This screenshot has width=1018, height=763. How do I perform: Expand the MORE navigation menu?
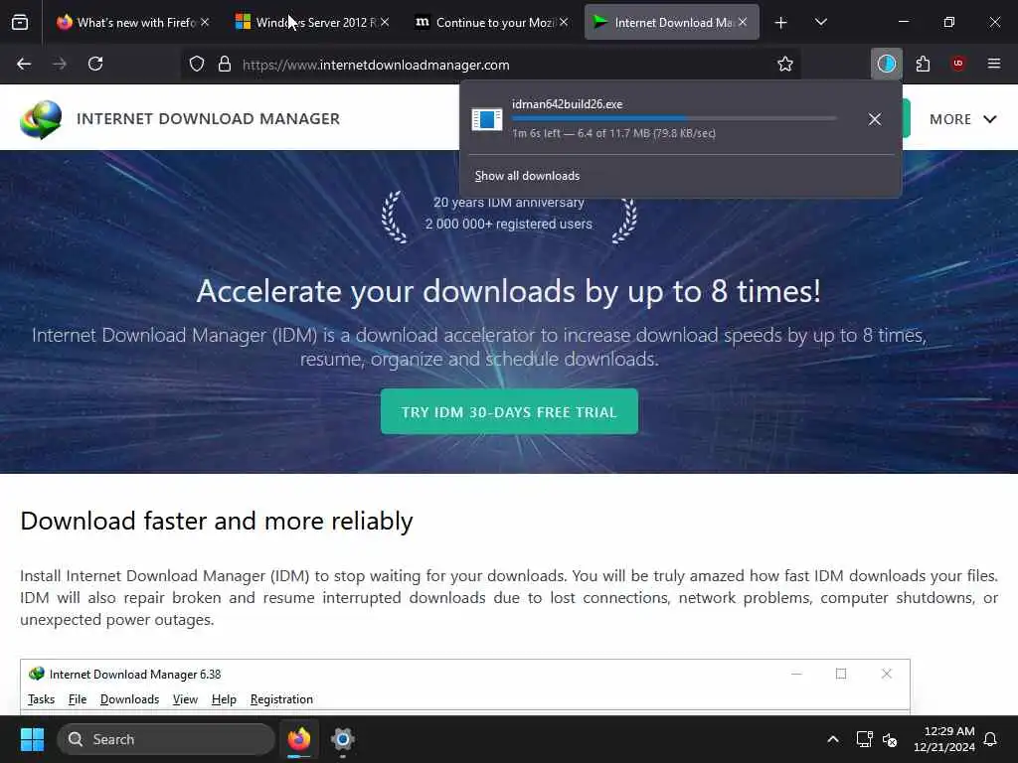coord(962,119)
